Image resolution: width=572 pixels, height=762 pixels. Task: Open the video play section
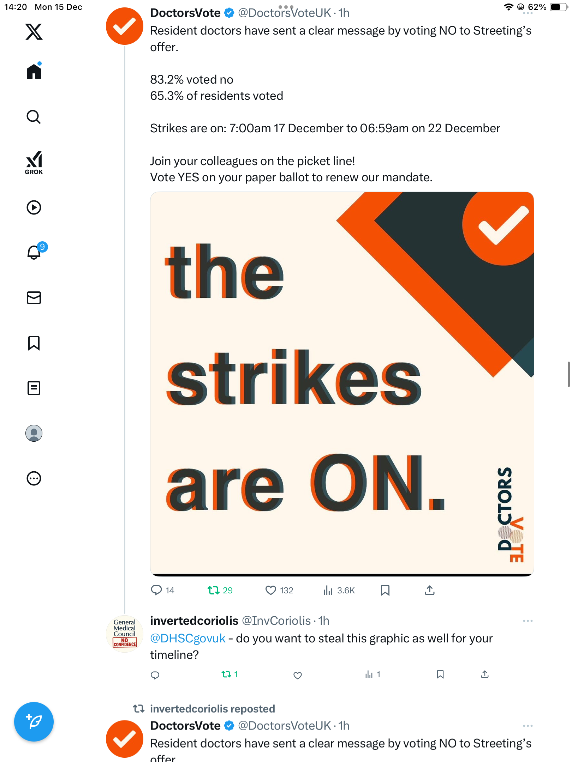coord(34,207)
